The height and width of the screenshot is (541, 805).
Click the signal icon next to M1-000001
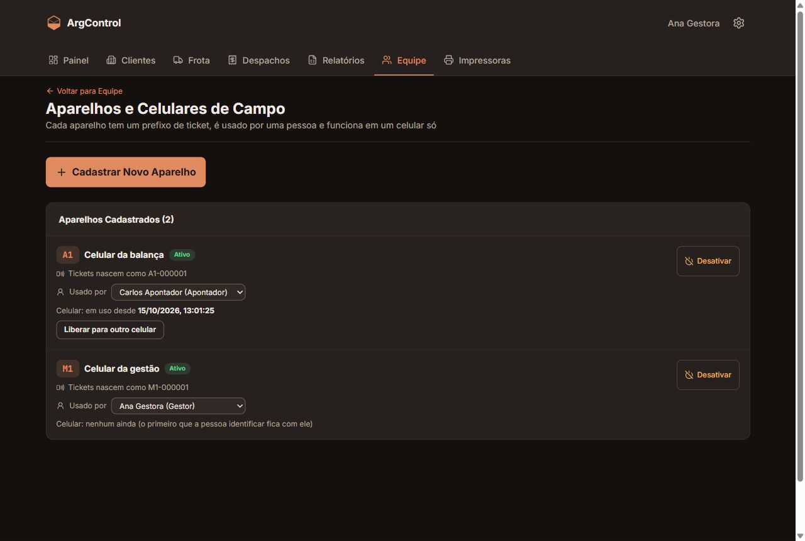pos(60,388)
